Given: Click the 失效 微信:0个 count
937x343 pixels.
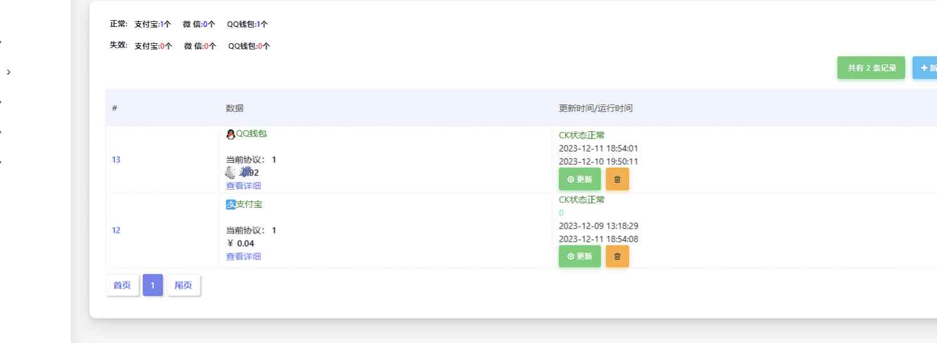Looking at the screenshot, I should [200, 46].
